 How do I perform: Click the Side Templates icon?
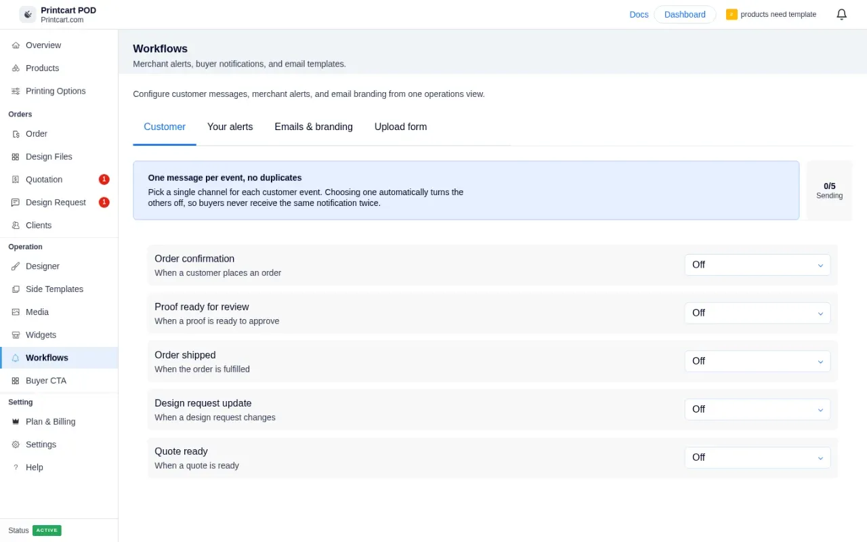point(16,289)
